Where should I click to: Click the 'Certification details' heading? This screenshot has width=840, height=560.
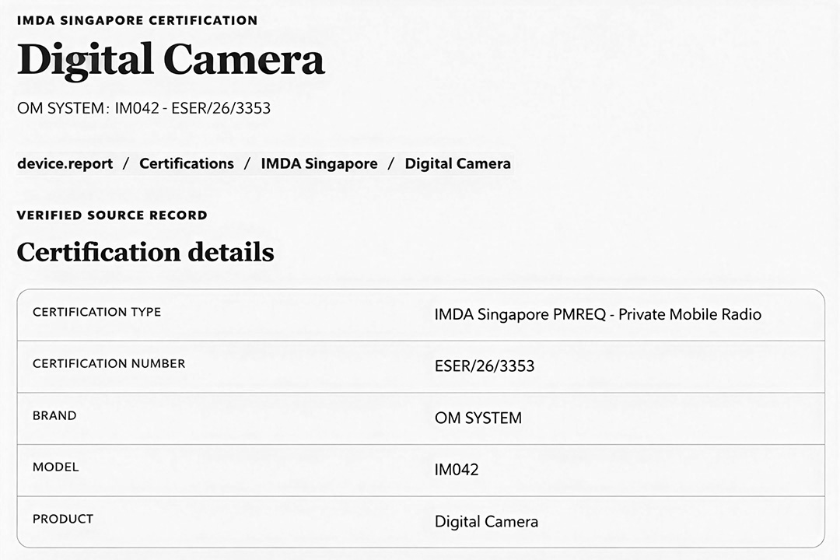145,252
